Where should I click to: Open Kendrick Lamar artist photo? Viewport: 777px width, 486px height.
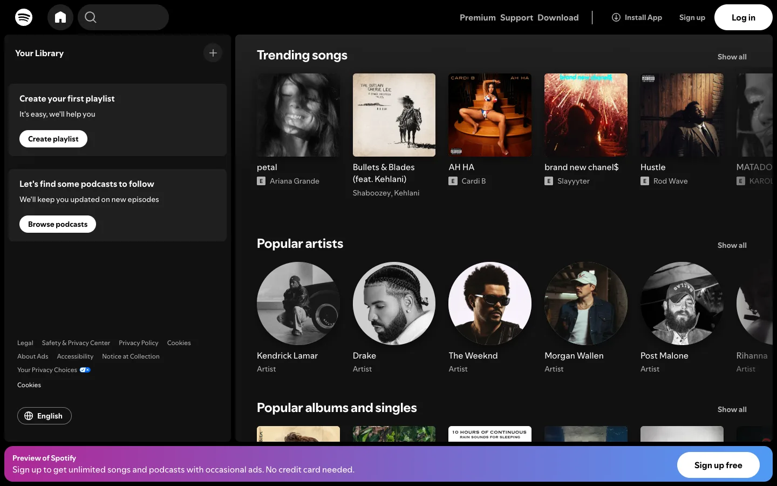tap(298, 303)
